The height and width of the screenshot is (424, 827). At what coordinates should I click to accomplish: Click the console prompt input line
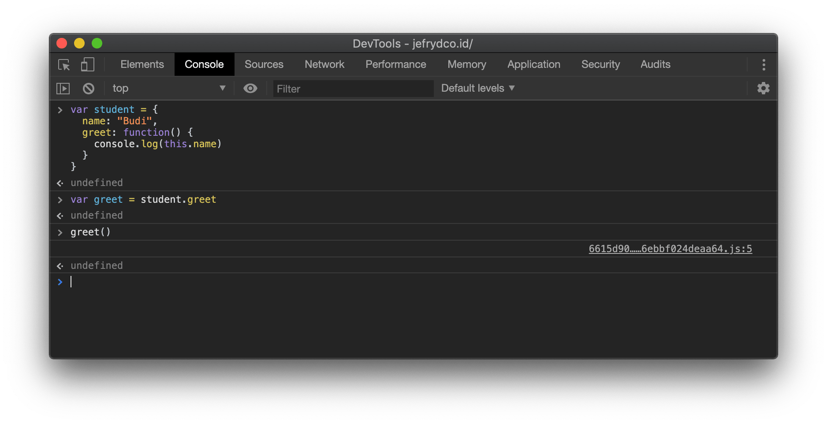[413, 282]
